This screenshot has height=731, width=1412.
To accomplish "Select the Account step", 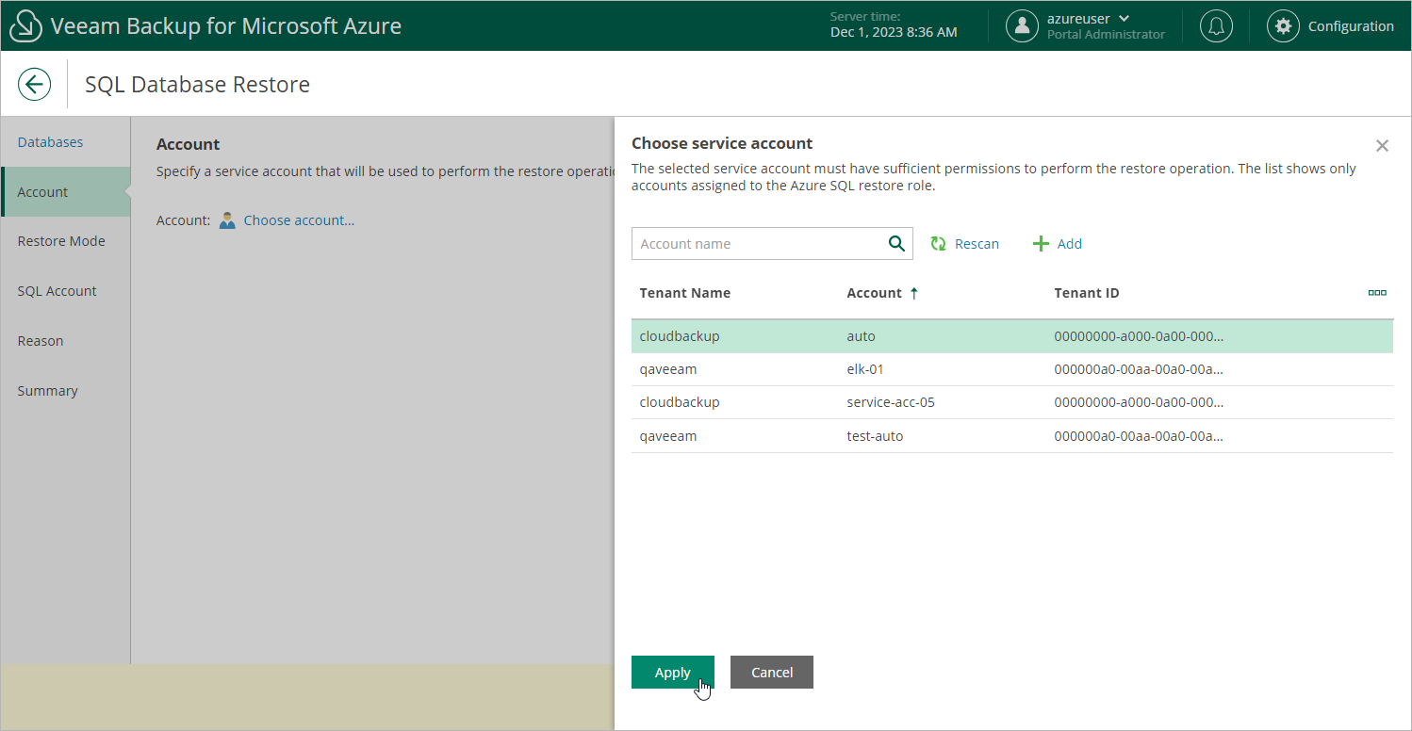I will 65,192.
